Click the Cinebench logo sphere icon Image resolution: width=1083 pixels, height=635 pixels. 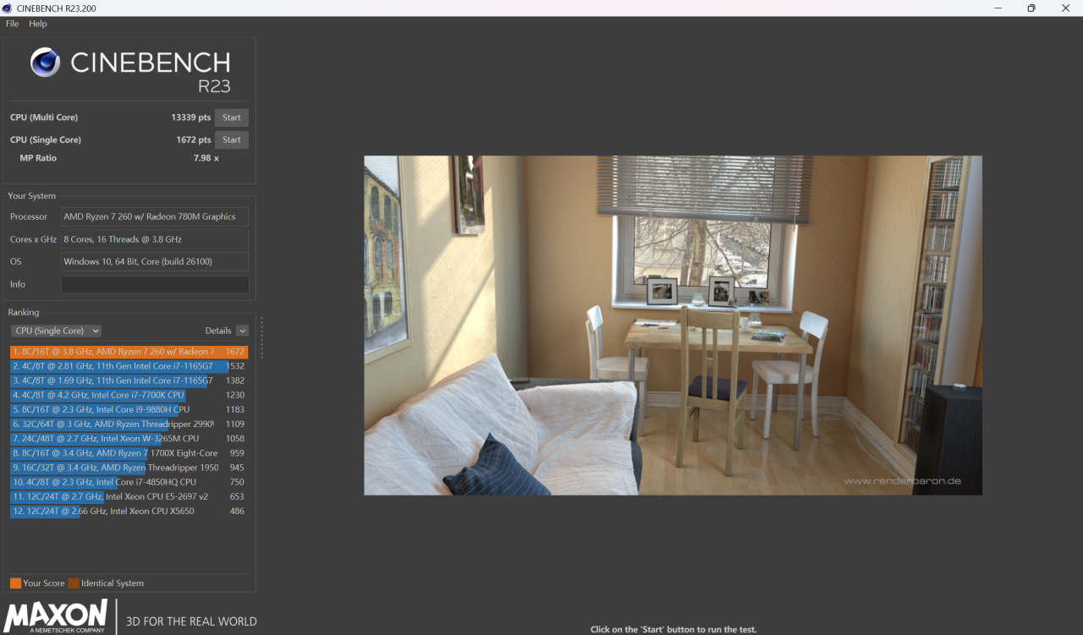coord(45,62)
